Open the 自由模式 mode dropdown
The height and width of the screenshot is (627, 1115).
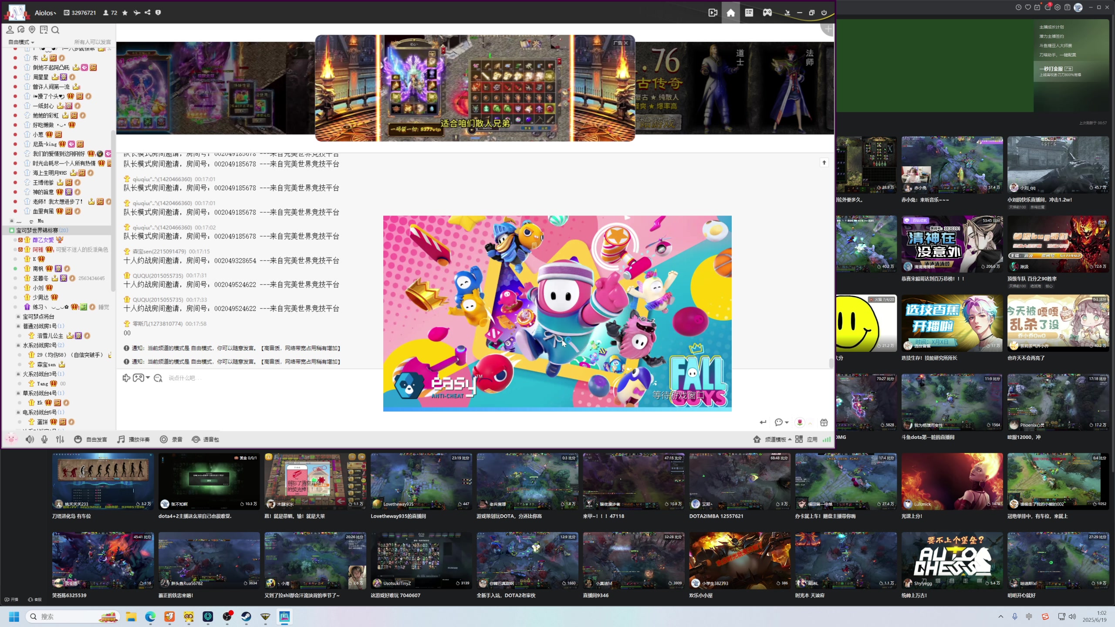coord(21,42)
